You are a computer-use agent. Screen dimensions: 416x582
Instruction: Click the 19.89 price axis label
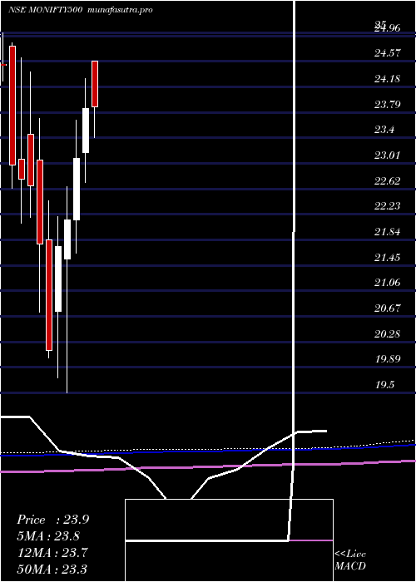387,359
